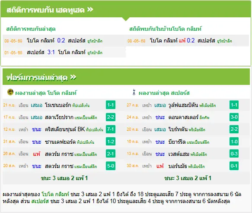
Task: Click the พรีเมียร์ลีก label for เวสต์แฮม
Action: 199,155
